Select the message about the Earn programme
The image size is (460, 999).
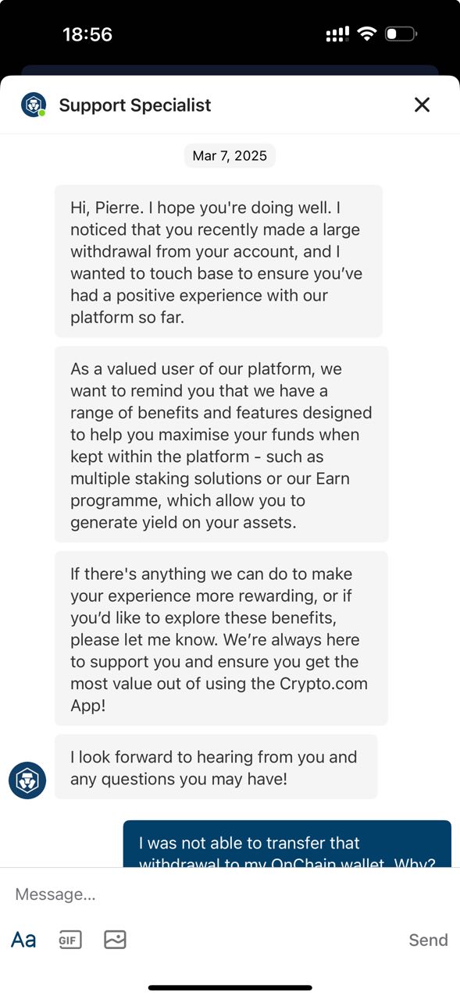click(x=222, y=444)
